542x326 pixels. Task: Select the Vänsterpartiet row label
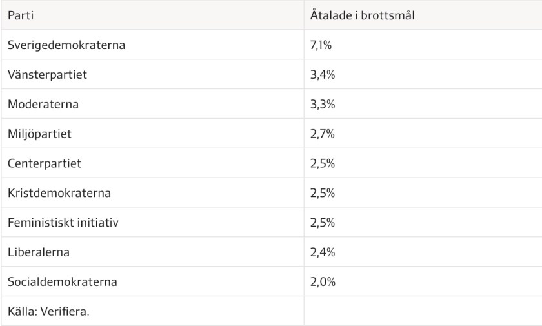pos(47,75)
